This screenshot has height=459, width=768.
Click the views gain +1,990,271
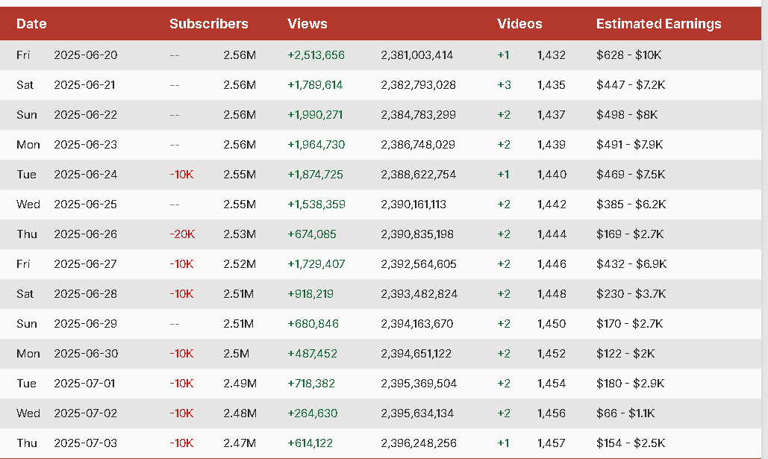315,115
